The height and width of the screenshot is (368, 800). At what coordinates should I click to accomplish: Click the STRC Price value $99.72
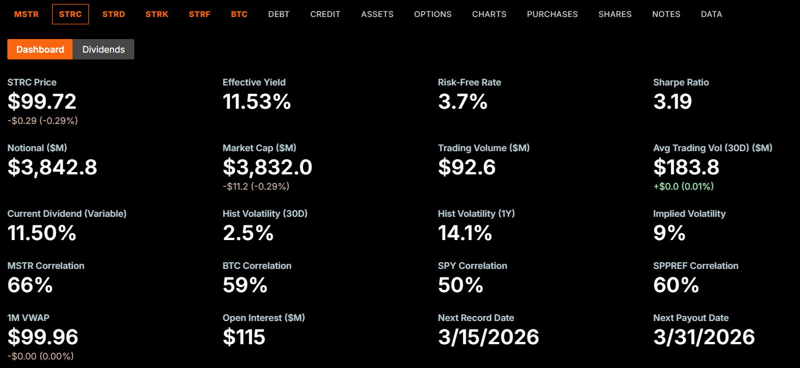coord(42,102)
